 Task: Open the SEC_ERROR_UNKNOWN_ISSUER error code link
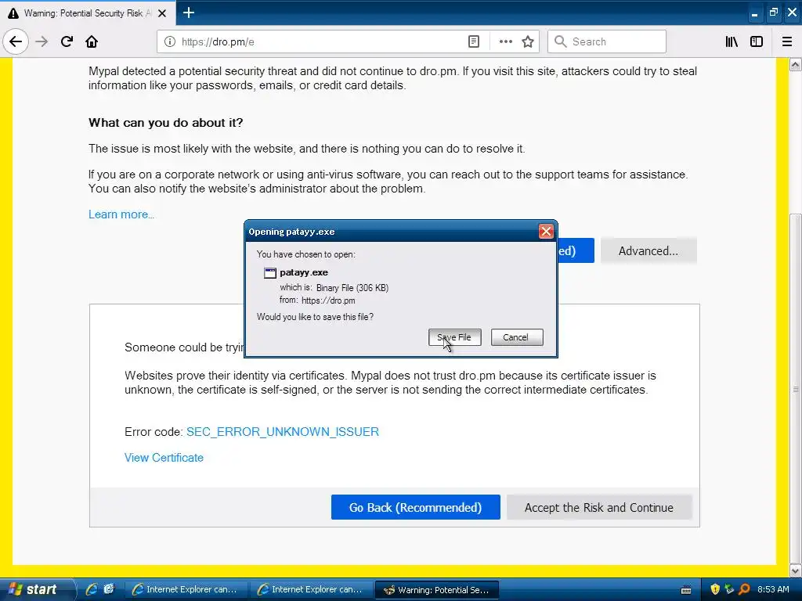[282, 432]
